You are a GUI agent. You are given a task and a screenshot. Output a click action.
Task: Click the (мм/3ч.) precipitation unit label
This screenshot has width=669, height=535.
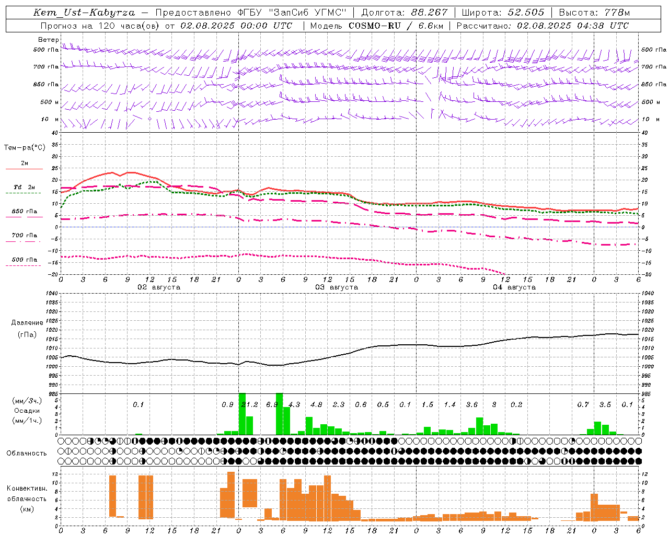click(x=27, y=401)
